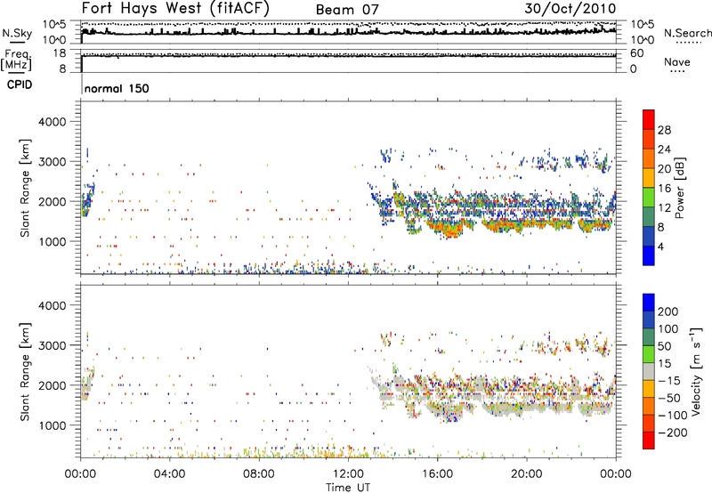Click the "Fort Hays West (fitACF)" title

pos(175,8)
